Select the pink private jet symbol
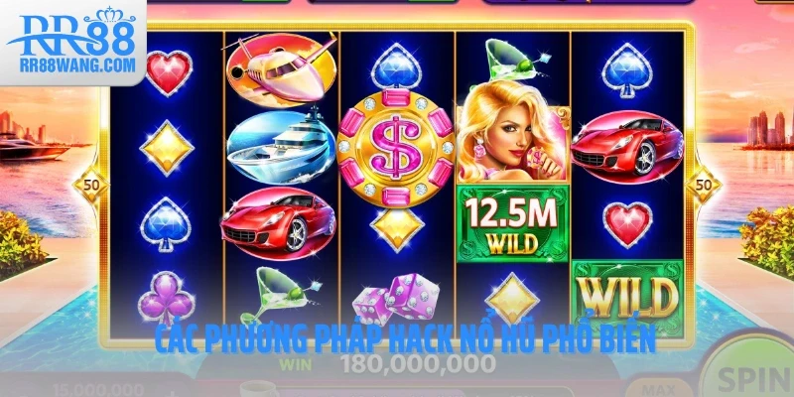This screenshot has width=794, height=397. point(280,69)
